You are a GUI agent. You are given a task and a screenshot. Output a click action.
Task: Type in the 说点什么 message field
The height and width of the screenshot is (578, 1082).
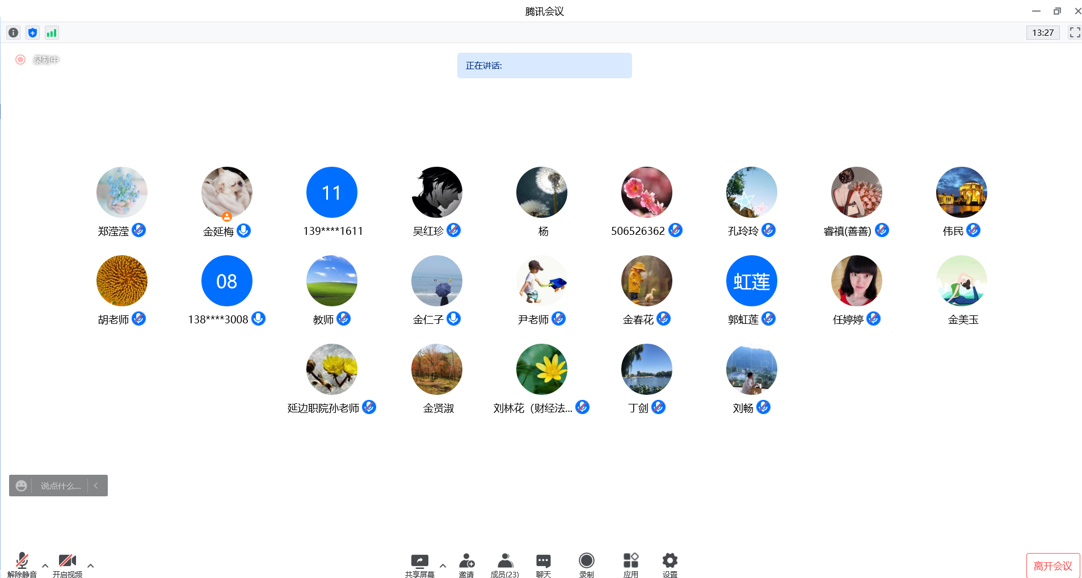[x=60, y=486]
